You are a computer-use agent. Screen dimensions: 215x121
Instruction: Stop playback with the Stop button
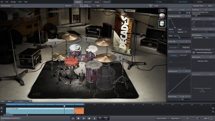pos(78,118)
